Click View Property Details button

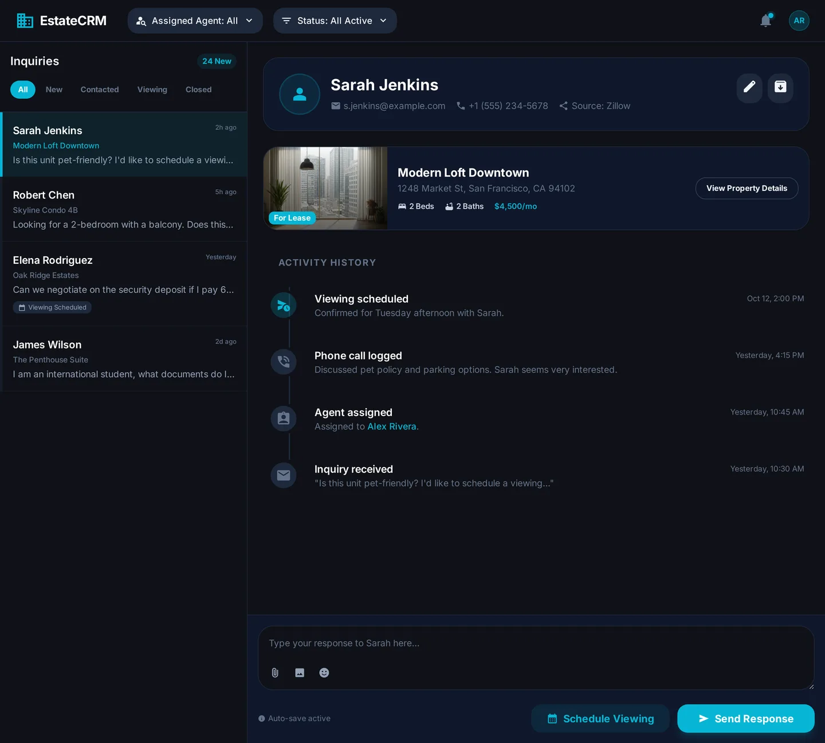click(x=747, y=188)
